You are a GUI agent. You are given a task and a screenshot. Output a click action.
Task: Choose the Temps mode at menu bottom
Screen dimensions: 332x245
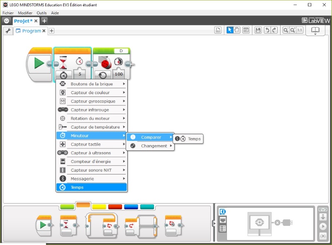click(x=91, y=187)
